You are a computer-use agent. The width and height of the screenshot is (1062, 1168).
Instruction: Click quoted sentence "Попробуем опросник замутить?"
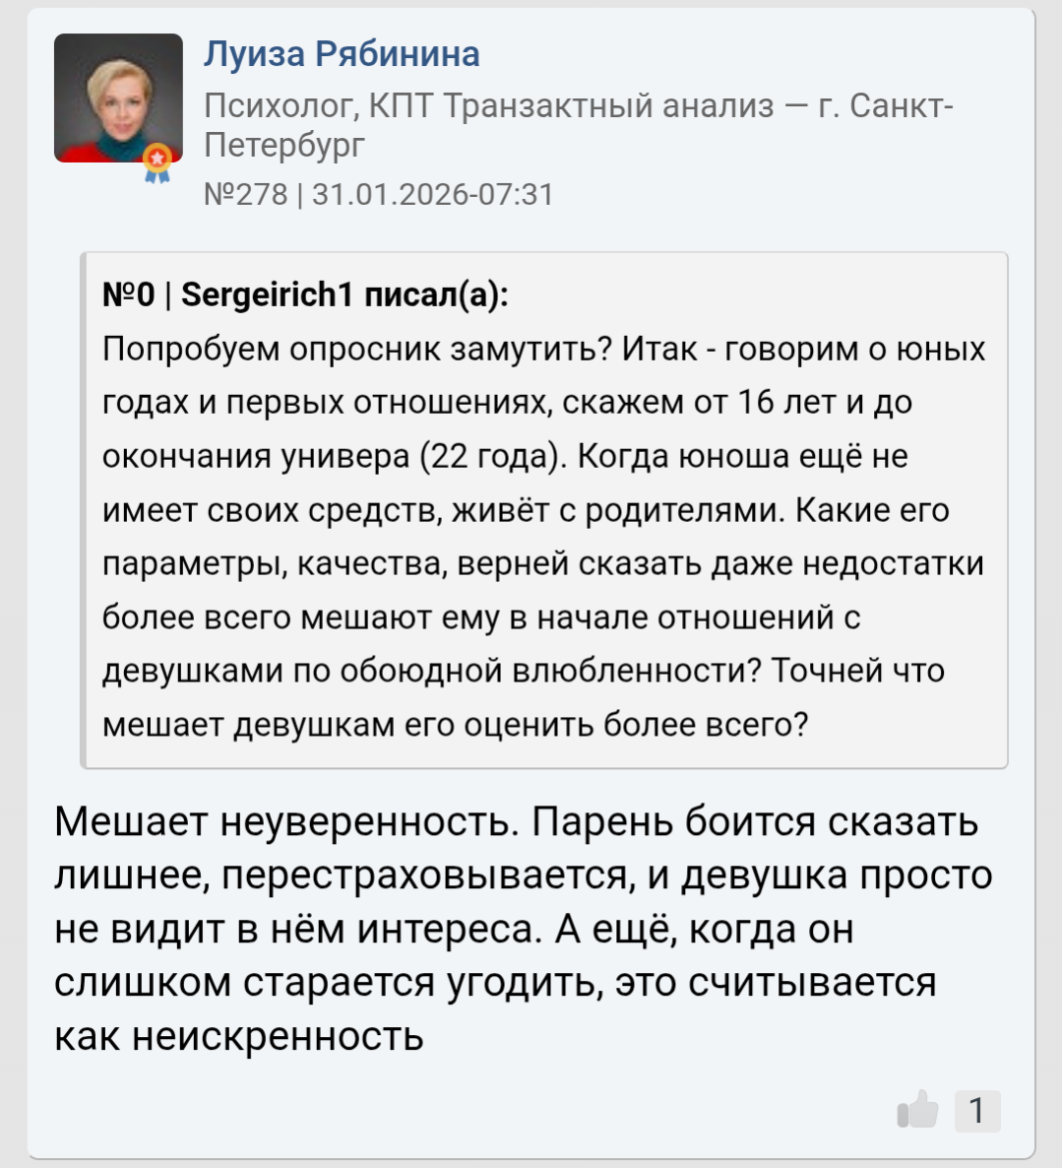(x=356, y=349)
